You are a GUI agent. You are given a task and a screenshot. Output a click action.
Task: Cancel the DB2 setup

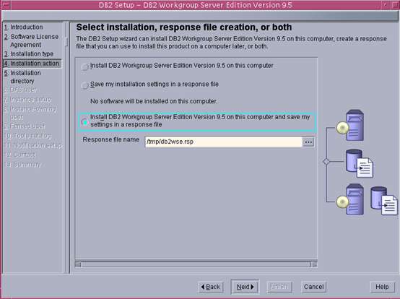(x=313, y=287)
